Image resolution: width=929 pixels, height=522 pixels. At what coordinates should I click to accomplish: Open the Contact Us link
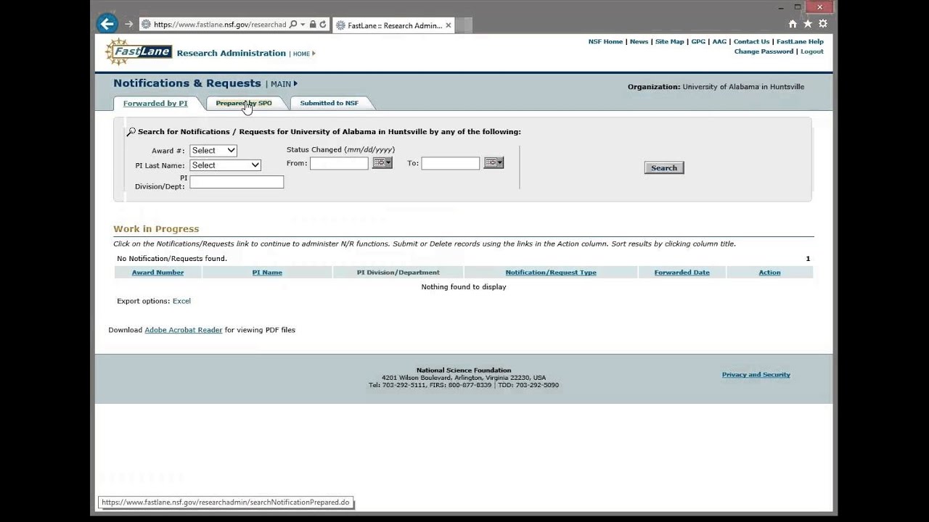[751, 41]
